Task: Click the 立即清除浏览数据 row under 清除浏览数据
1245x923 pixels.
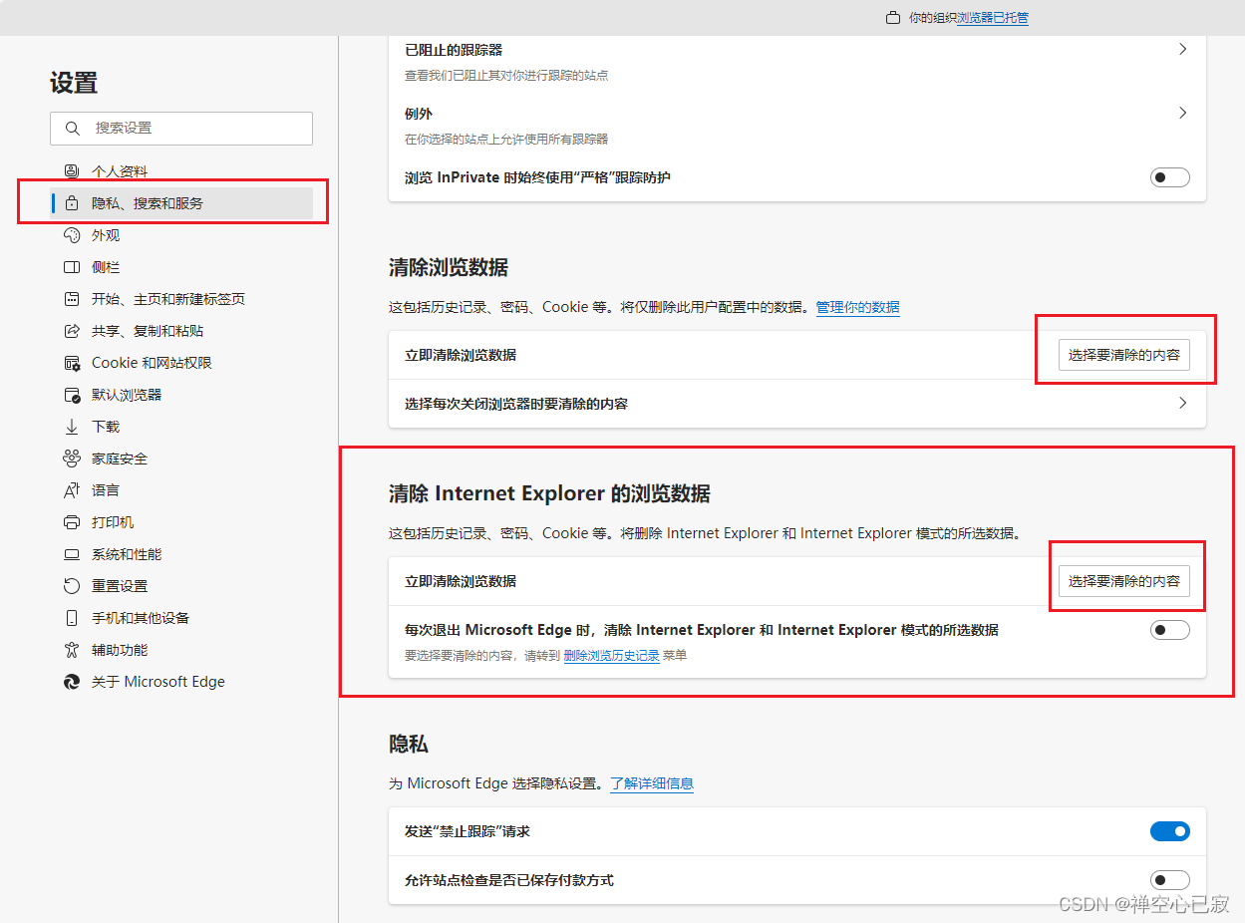Action: (797, 355)
